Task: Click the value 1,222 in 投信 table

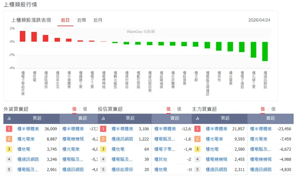Action: point(144,139)
